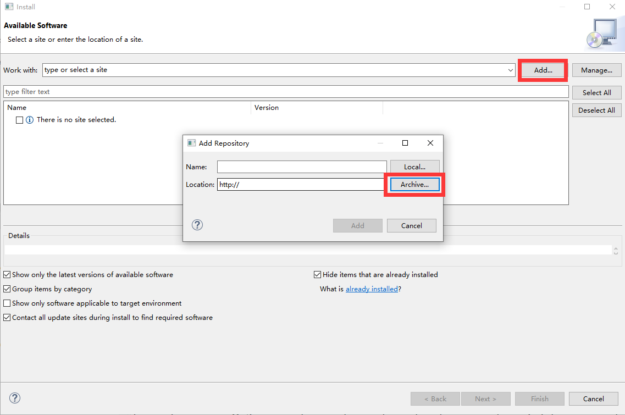Check the box beside 'There is no site selected'
This screenshot has width=625, height=415.
click(20, 120)
